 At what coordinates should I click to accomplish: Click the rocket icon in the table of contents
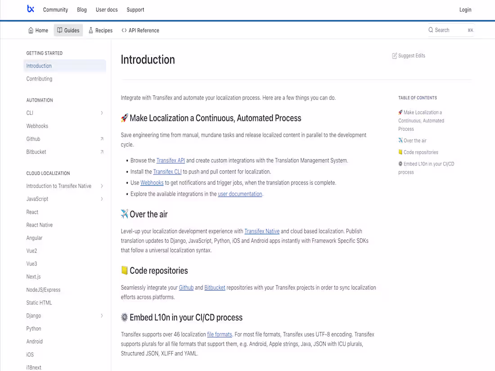pos(400,112)
